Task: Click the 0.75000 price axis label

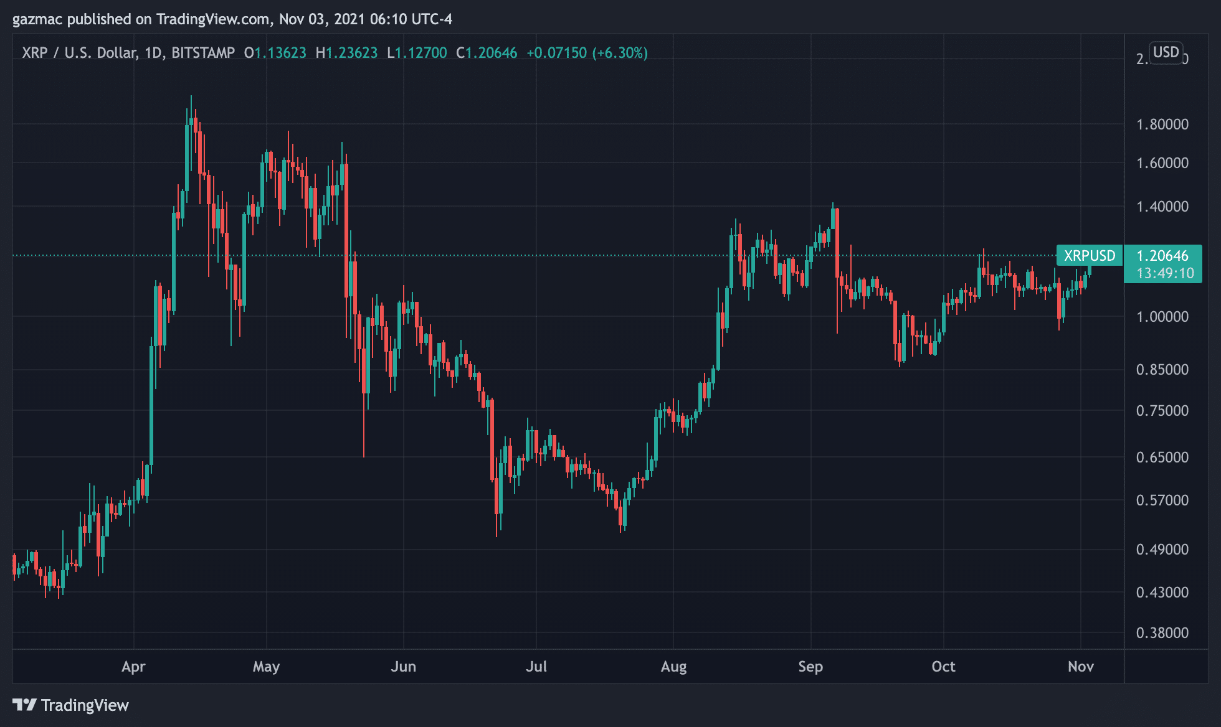Action: (x=1162, y=411)
